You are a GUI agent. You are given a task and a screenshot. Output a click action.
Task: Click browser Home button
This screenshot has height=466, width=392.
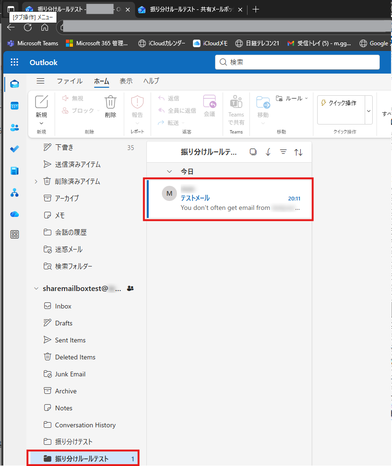[x=45, y=27]
